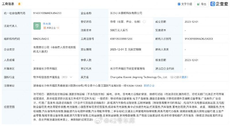This screenshot has height=126, width=230.
Task: Select the registered address text
Action: coord(88,86)
